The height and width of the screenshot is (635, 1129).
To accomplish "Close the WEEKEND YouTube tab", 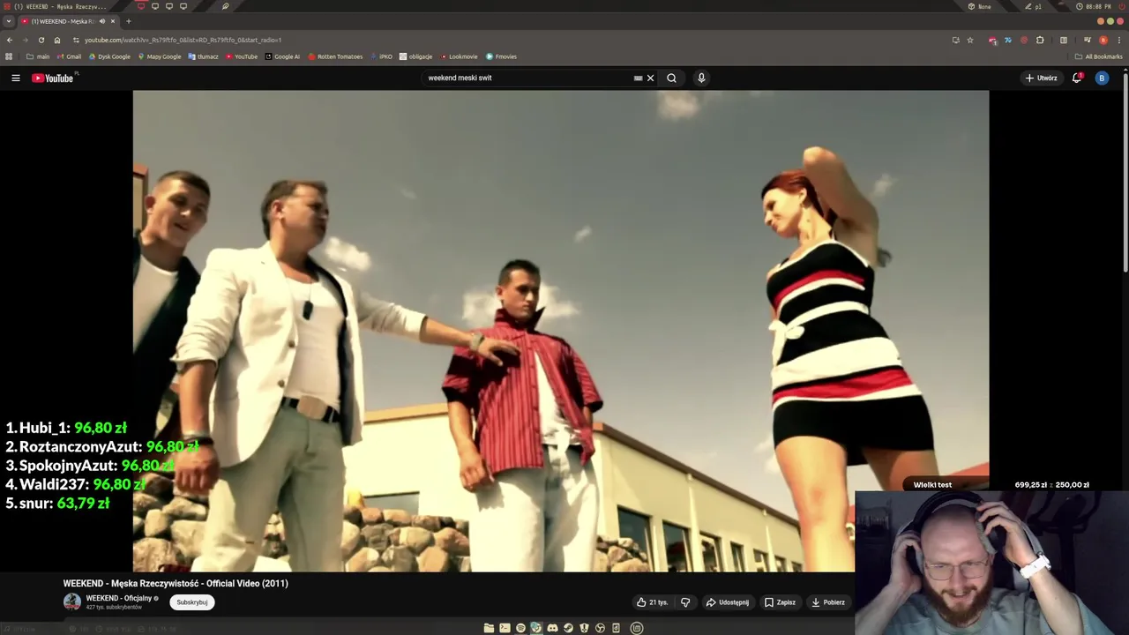I will (x=112, y=21).
